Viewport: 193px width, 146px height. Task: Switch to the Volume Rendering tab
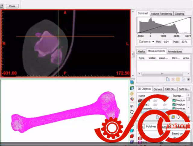161,14
